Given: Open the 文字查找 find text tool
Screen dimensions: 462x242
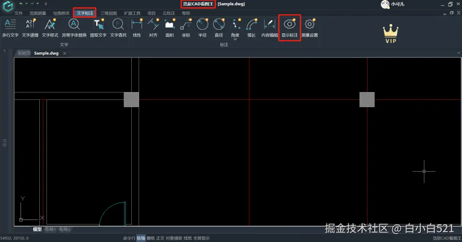Looking at the screenshot, I should (118, 28).
